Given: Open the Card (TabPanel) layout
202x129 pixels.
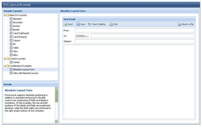Looking at the screenshot, I should pos(21,33).
